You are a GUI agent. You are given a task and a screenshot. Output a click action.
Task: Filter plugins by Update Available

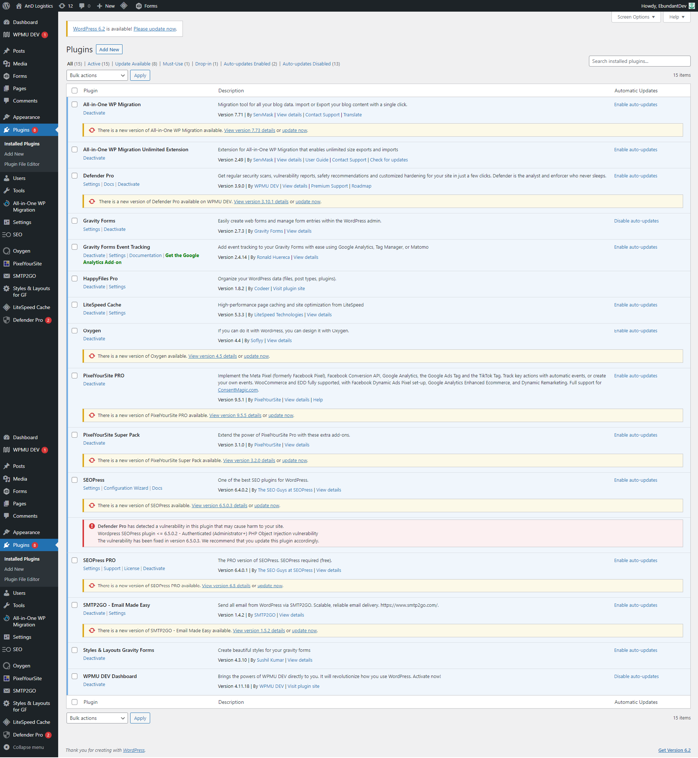coord(133,64)
